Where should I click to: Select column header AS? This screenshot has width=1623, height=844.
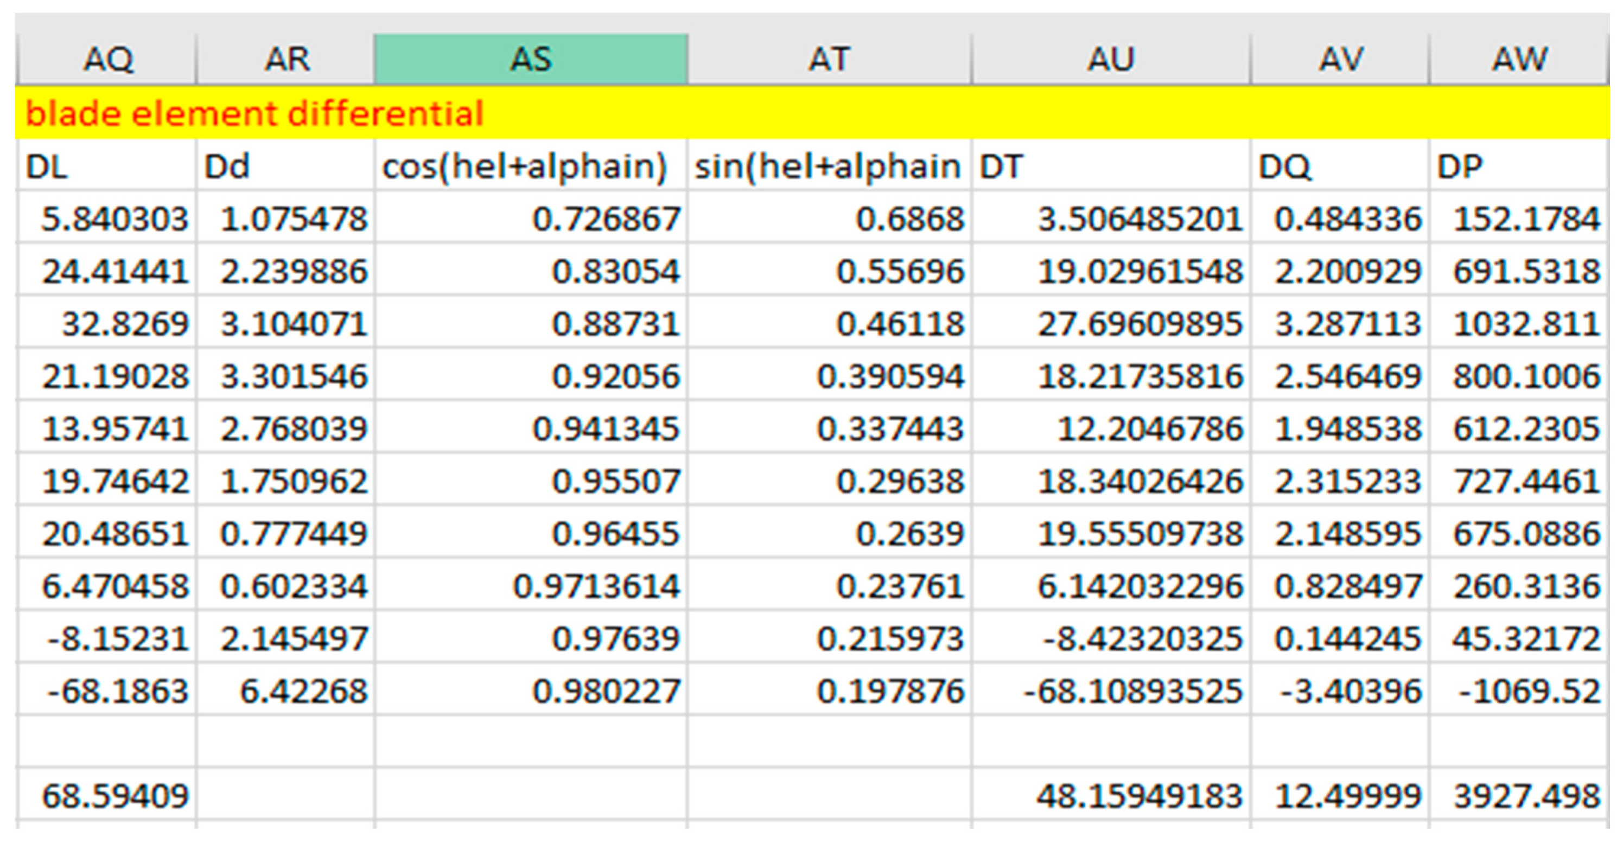[531, 59]
